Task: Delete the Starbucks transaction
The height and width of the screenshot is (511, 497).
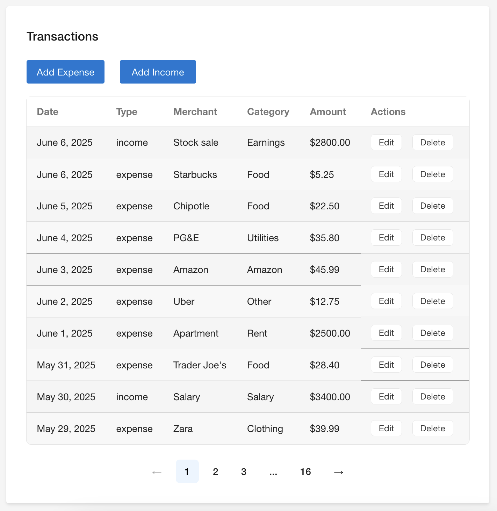Action: point(433,174)
